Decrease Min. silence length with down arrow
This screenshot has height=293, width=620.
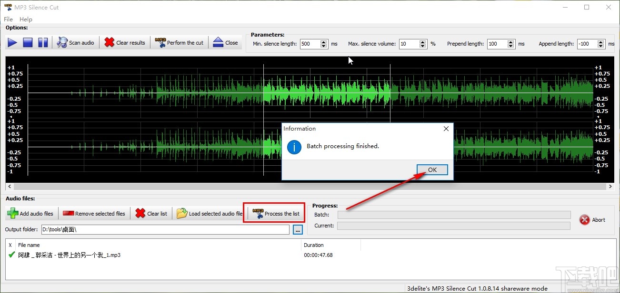(x=324, y=46)
